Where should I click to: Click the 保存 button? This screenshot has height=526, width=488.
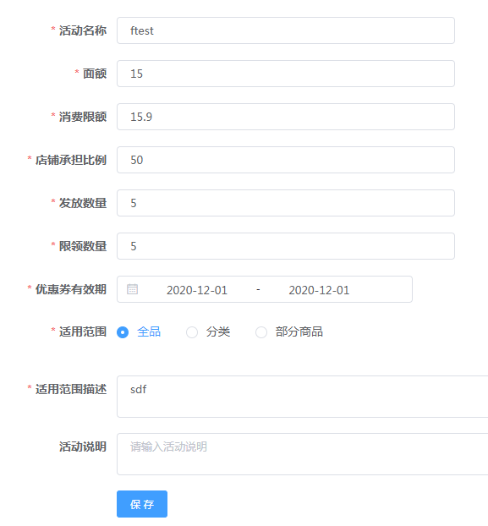pyautogui.click(x=142, y=504)
